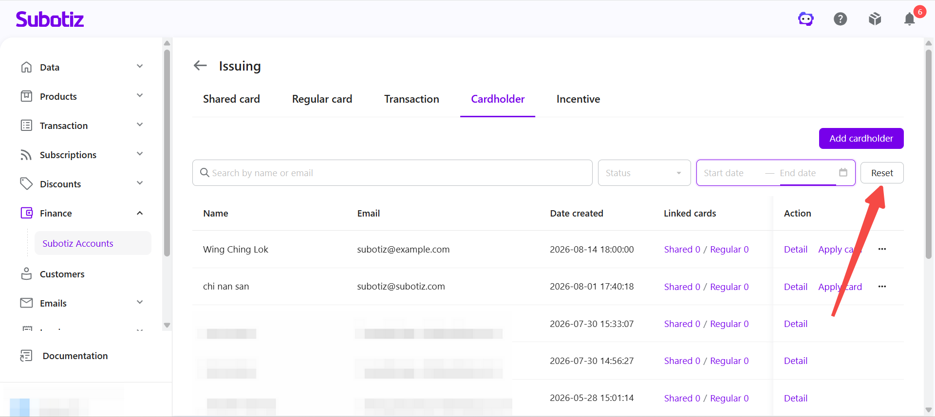Expand the sidebar Transaction menu chevron

140,125
